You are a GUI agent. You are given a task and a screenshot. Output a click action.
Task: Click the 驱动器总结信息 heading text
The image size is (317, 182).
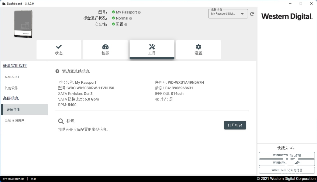[76, 71]
